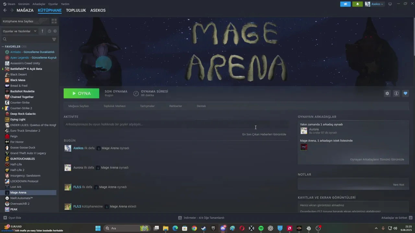
Task: Click Oynayan Arkadaşların Tümünü Görüntüle
Action: pos(377,159)
